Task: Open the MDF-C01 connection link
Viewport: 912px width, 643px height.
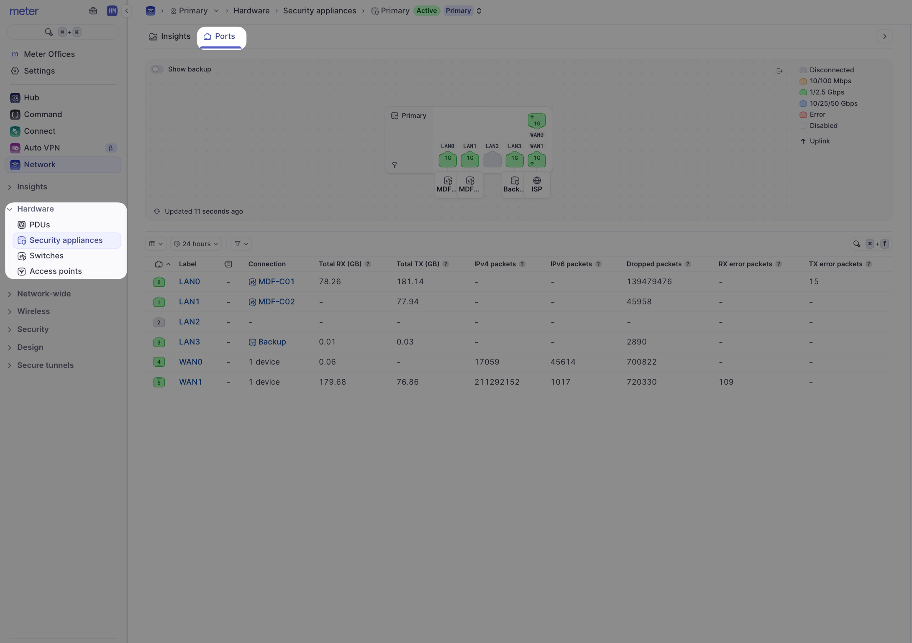Action: point(276,281)
